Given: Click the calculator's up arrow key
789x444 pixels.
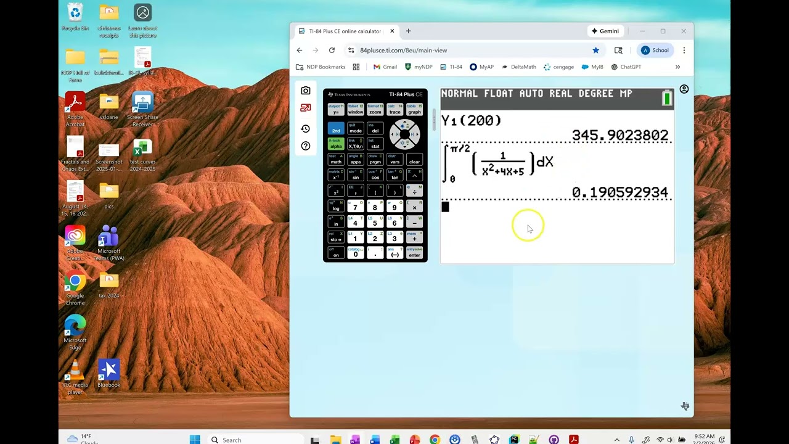Looking at the screenshot, I should tap(405, 125).
